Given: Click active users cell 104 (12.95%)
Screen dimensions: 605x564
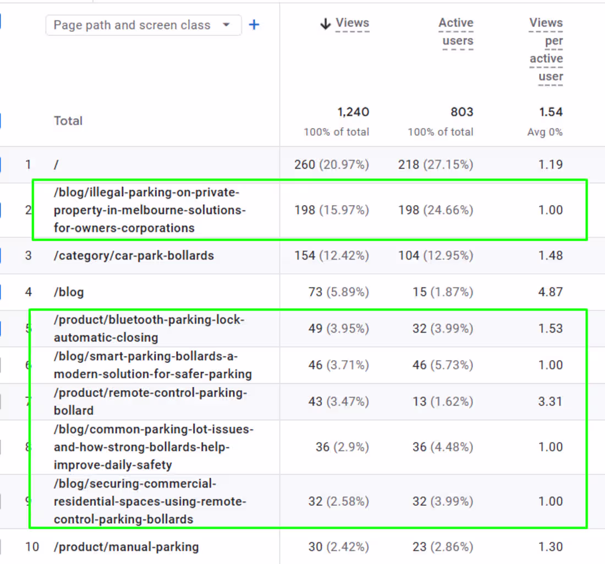Looking at the screenshot, I should coord(436,256).
